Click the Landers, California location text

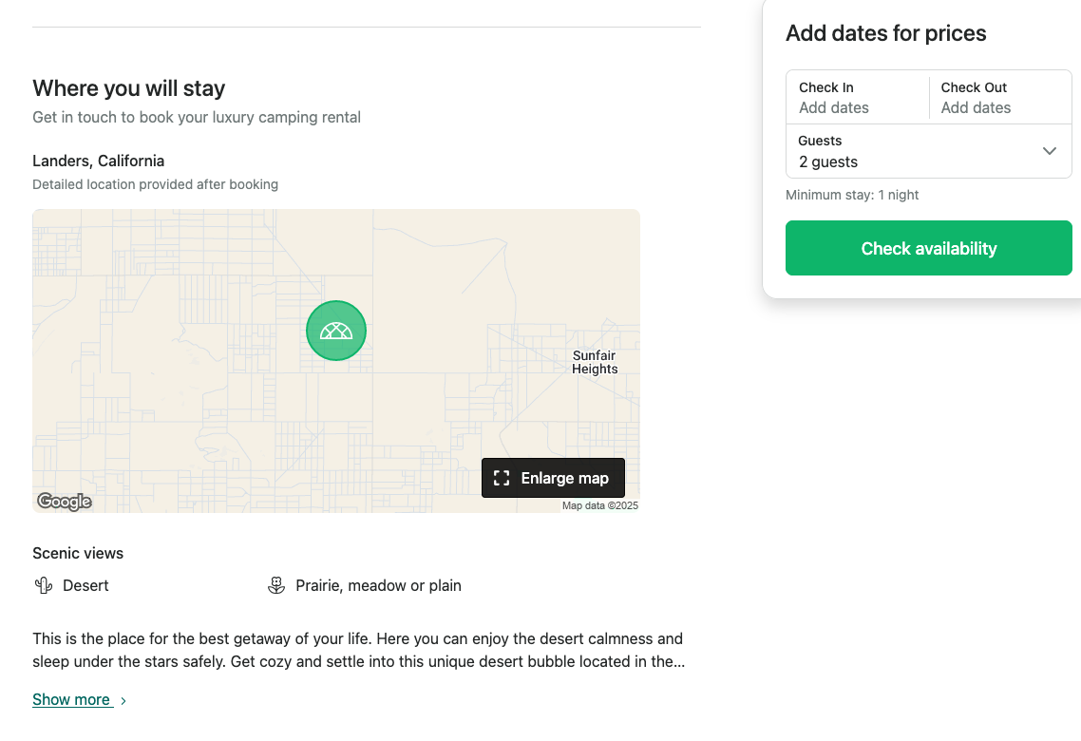point(98,161)
